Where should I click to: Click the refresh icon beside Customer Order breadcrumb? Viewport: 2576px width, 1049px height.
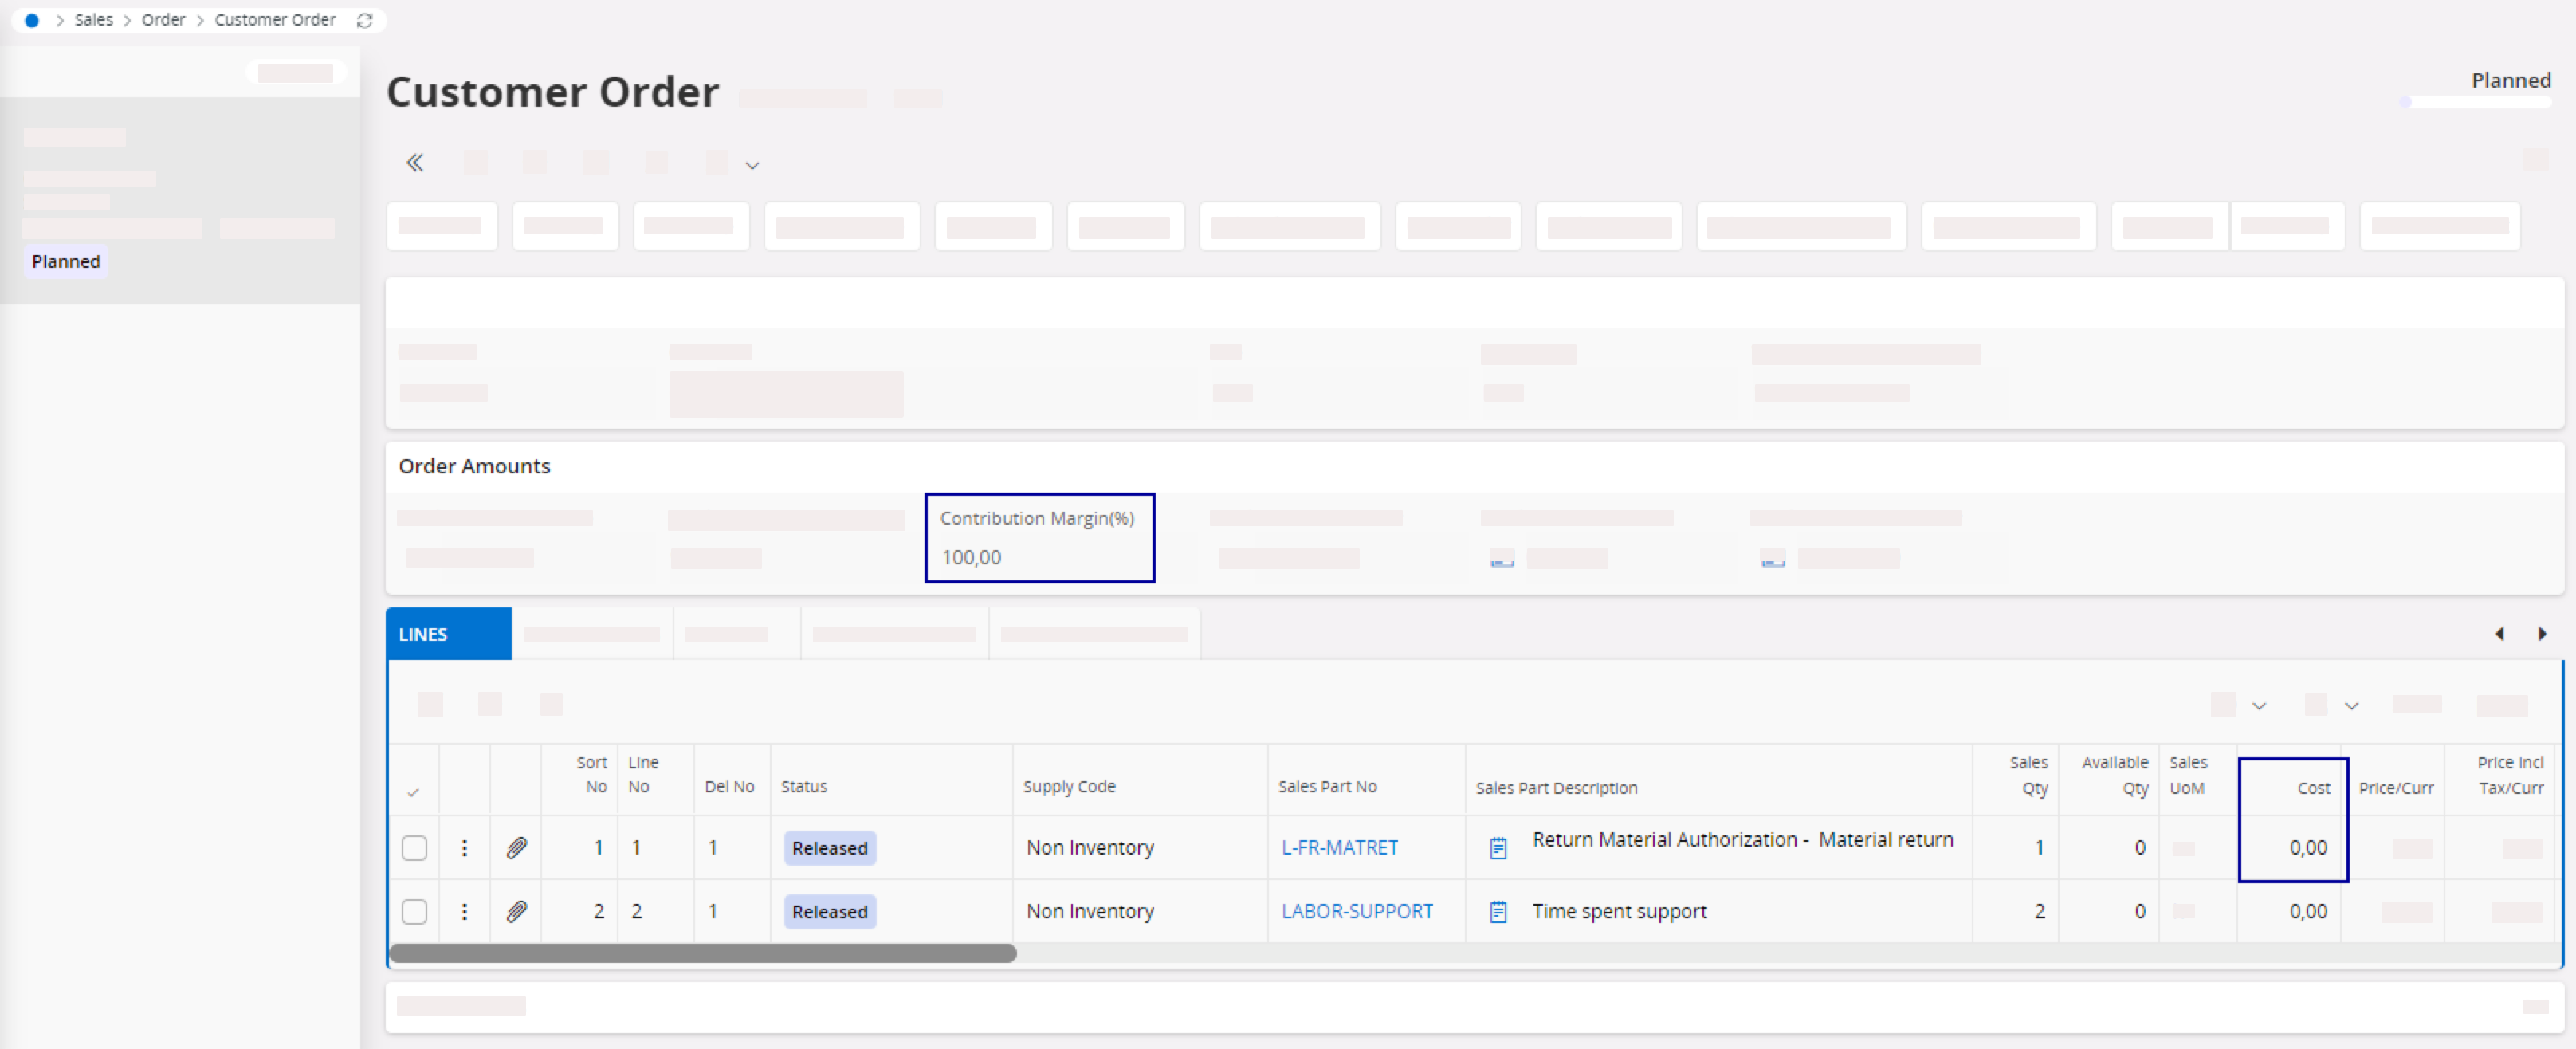365,20
